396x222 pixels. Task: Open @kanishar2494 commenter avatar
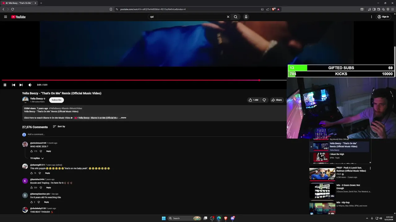(x=25, y=181)
